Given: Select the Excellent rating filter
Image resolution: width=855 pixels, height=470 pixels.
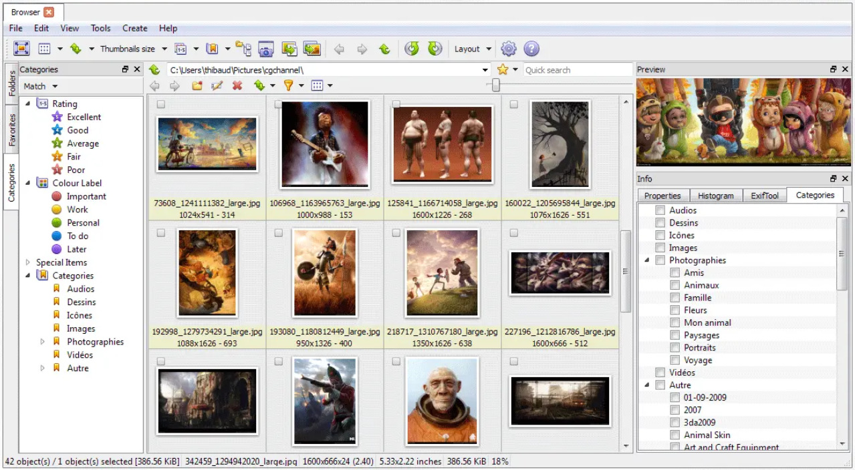Looking at the screenshot, I should coord(84,117).
